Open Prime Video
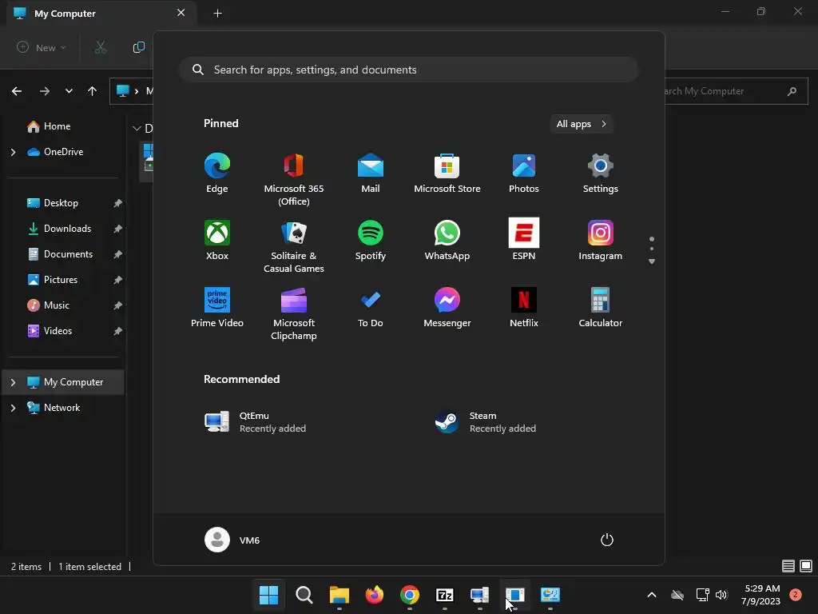The height and width of the screenshot is (614, 818). tap(217, 308)
